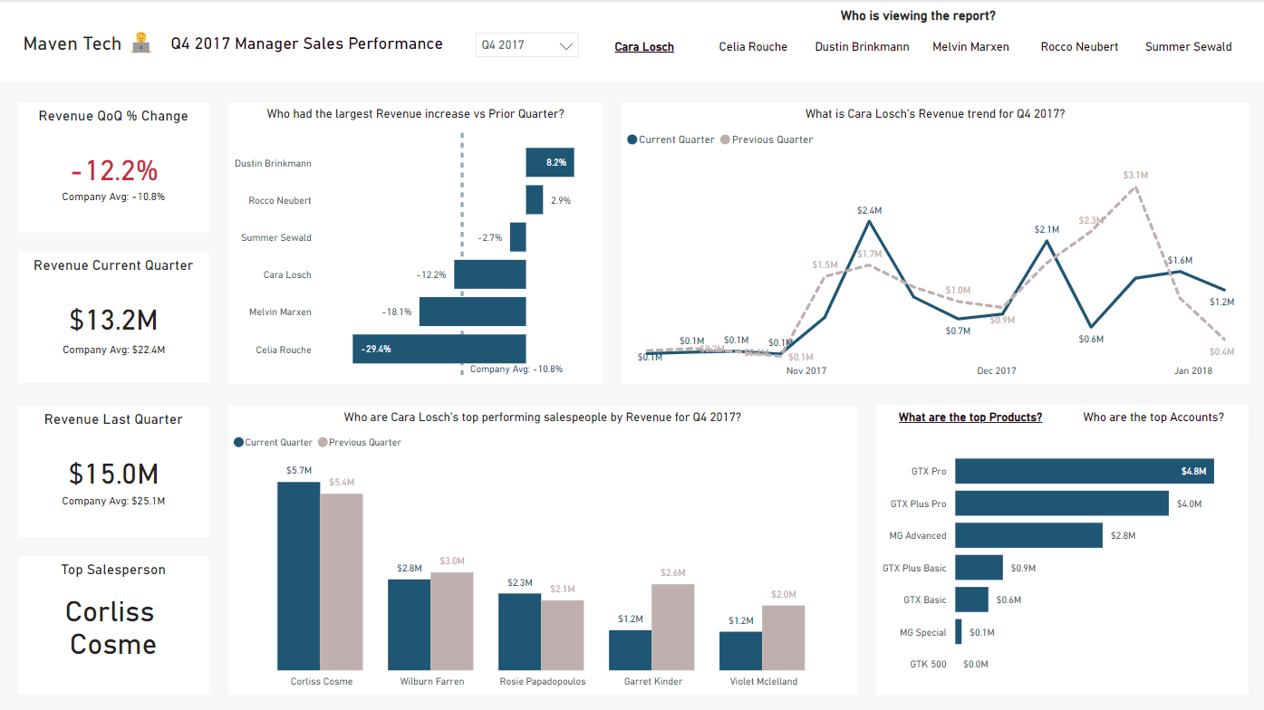1264x710 pixels.
Task: Click Dustin Brinkmann's 8.2% increase bar
Action: click(x=549, y=162)
